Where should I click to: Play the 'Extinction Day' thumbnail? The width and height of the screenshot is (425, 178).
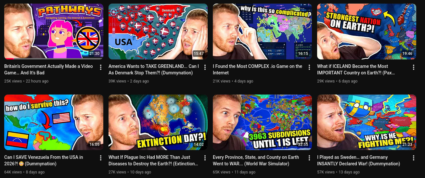tap(158, 122)
